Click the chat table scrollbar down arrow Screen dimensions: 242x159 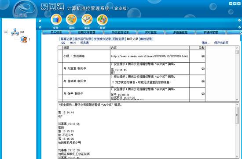(x=237, y=99)
